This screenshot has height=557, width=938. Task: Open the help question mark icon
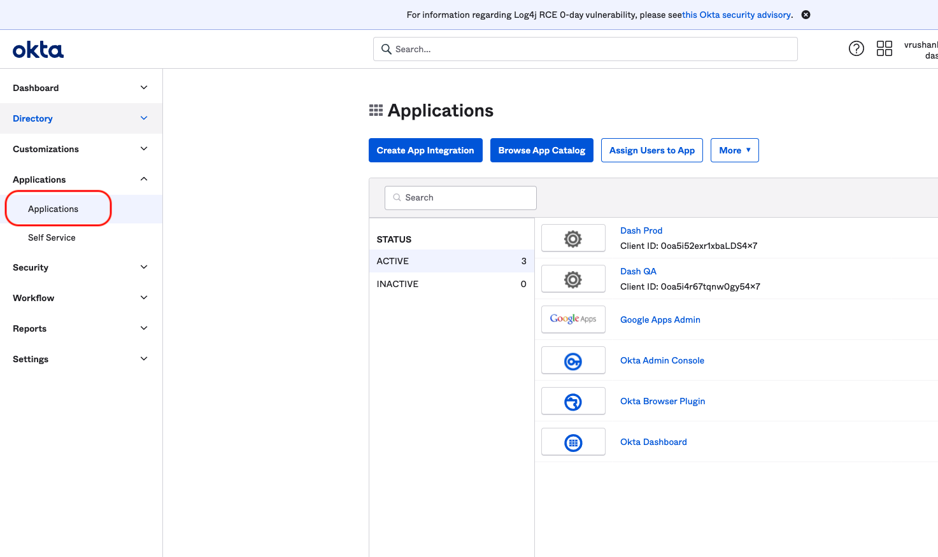856,48
